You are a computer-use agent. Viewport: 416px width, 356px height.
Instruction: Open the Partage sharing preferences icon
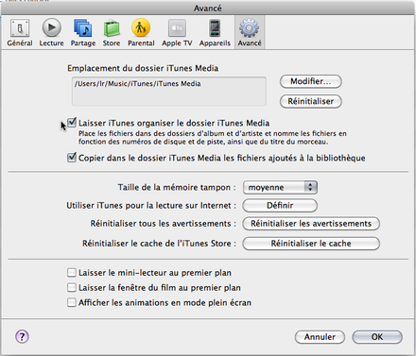coord(83,28)
